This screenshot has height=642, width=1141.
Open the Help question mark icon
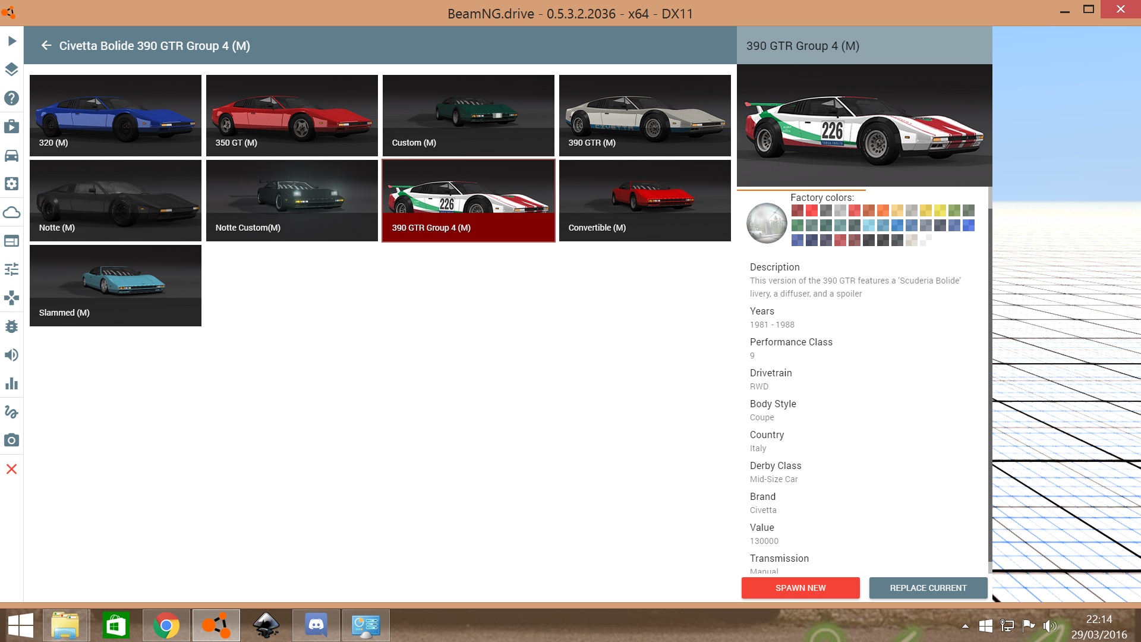pos(11,98)
